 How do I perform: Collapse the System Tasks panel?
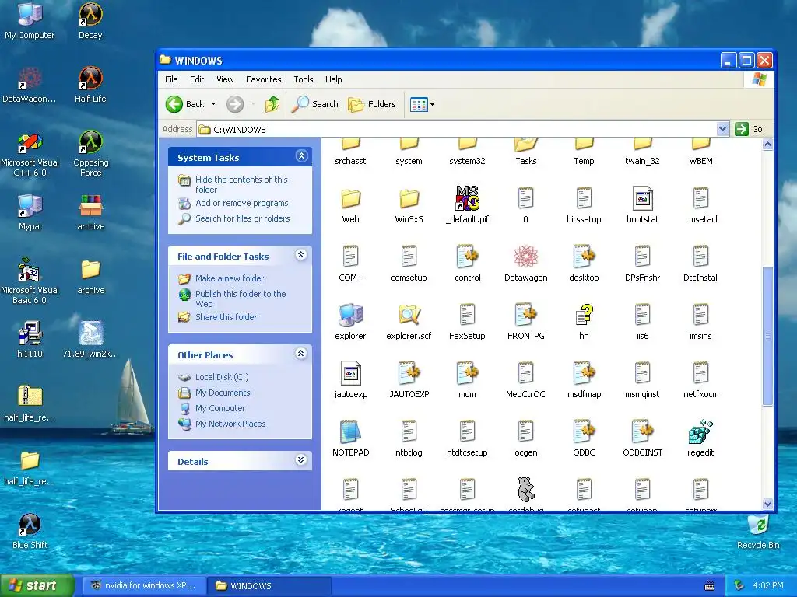301,156
